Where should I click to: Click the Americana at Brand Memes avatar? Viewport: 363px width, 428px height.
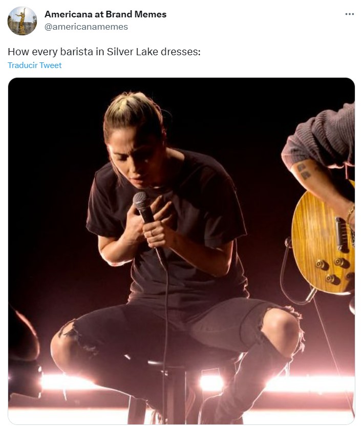coord(22,20)
